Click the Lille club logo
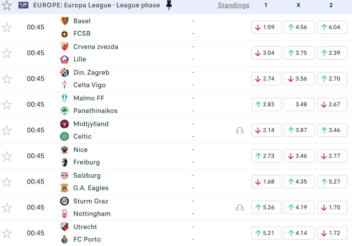Image resolution: width=352 pixels, height=246 pixels. pyautogui.click(x=65, y=59)
